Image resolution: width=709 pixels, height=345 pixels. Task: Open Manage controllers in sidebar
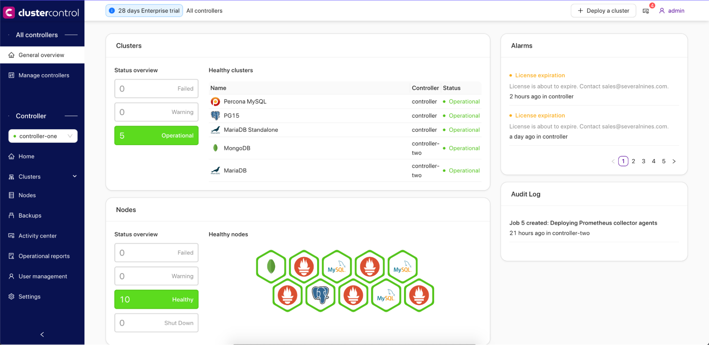pos(44,75)
